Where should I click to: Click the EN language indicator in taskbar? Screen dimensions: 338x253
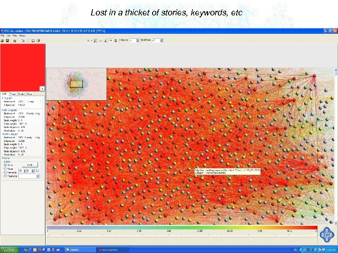296,250
